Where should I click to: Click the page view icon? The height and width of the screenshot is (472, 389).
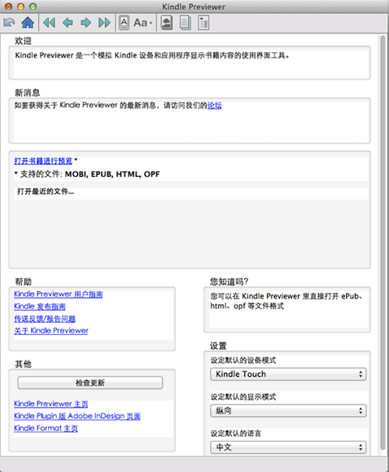point(185,23)
